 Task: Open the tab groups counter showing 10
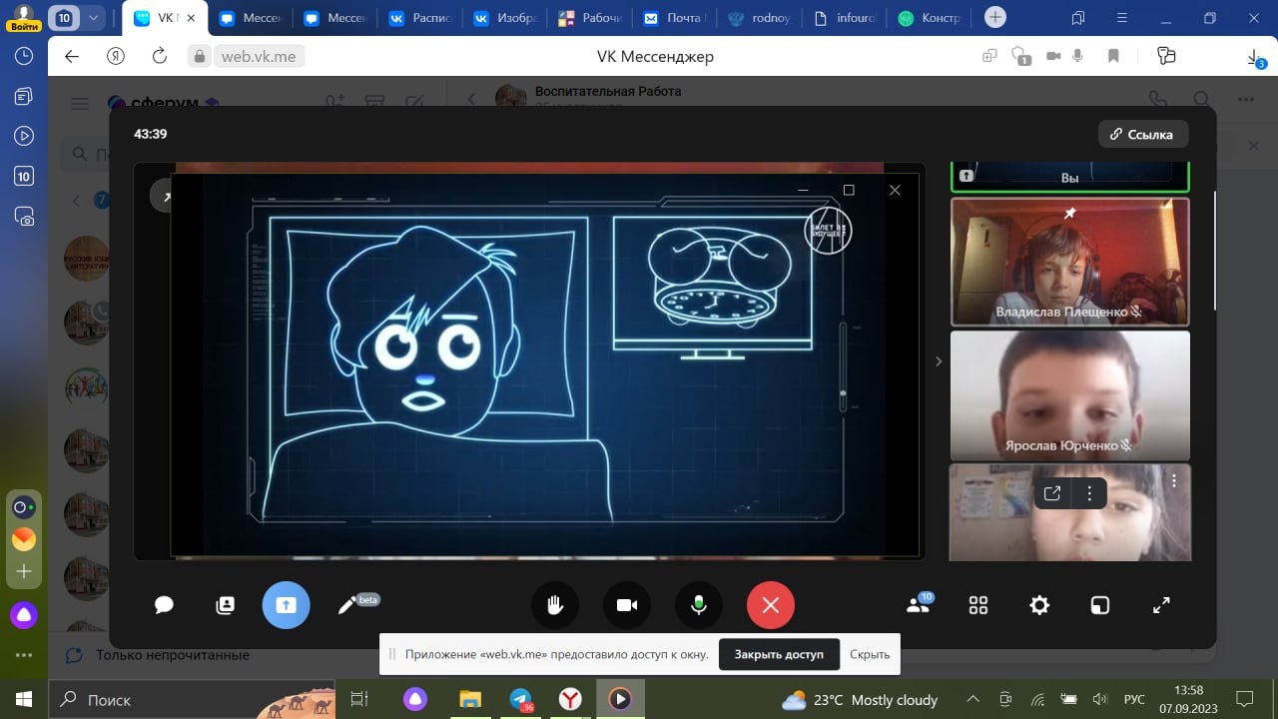(65, 18)
